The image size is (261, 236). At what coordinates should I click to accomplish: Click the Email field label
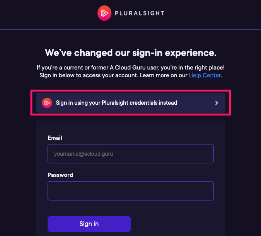pyautogui.click(x=55, y=138)
